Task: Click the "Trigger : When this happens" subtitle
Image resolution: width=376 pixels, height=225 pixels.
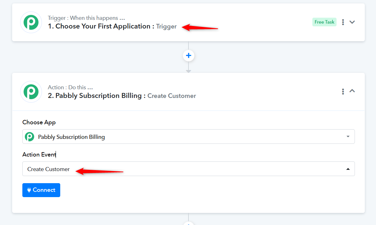Action: tap(86, 18)
